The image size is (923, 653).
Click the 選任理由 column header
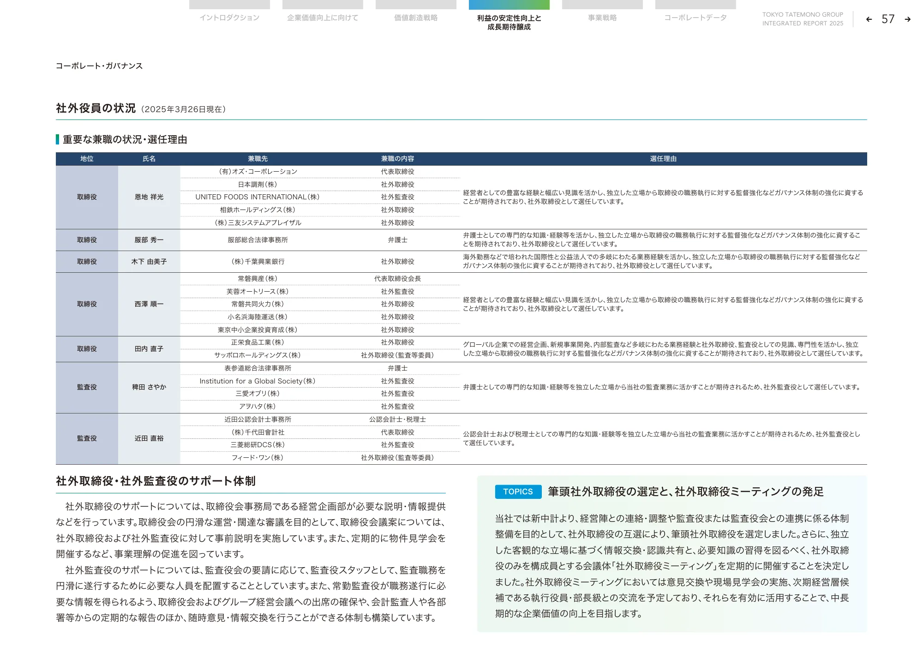663,159
